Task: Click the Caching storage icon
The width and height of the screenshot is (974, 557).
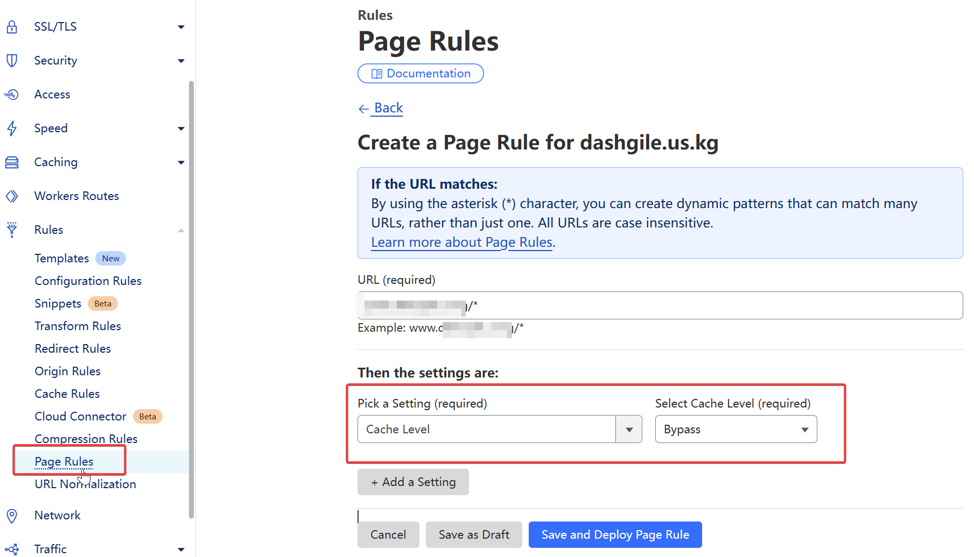Action: click(x=12, y=162)
